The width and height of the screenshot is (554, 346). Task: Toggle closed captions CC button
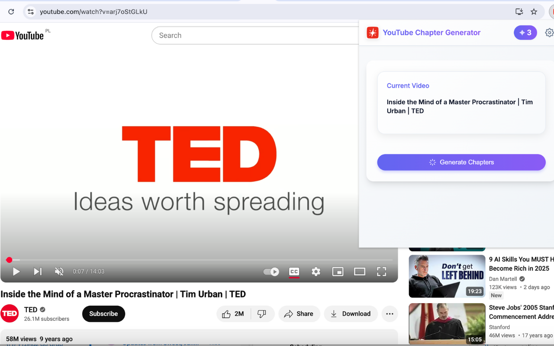click(294, 272)
